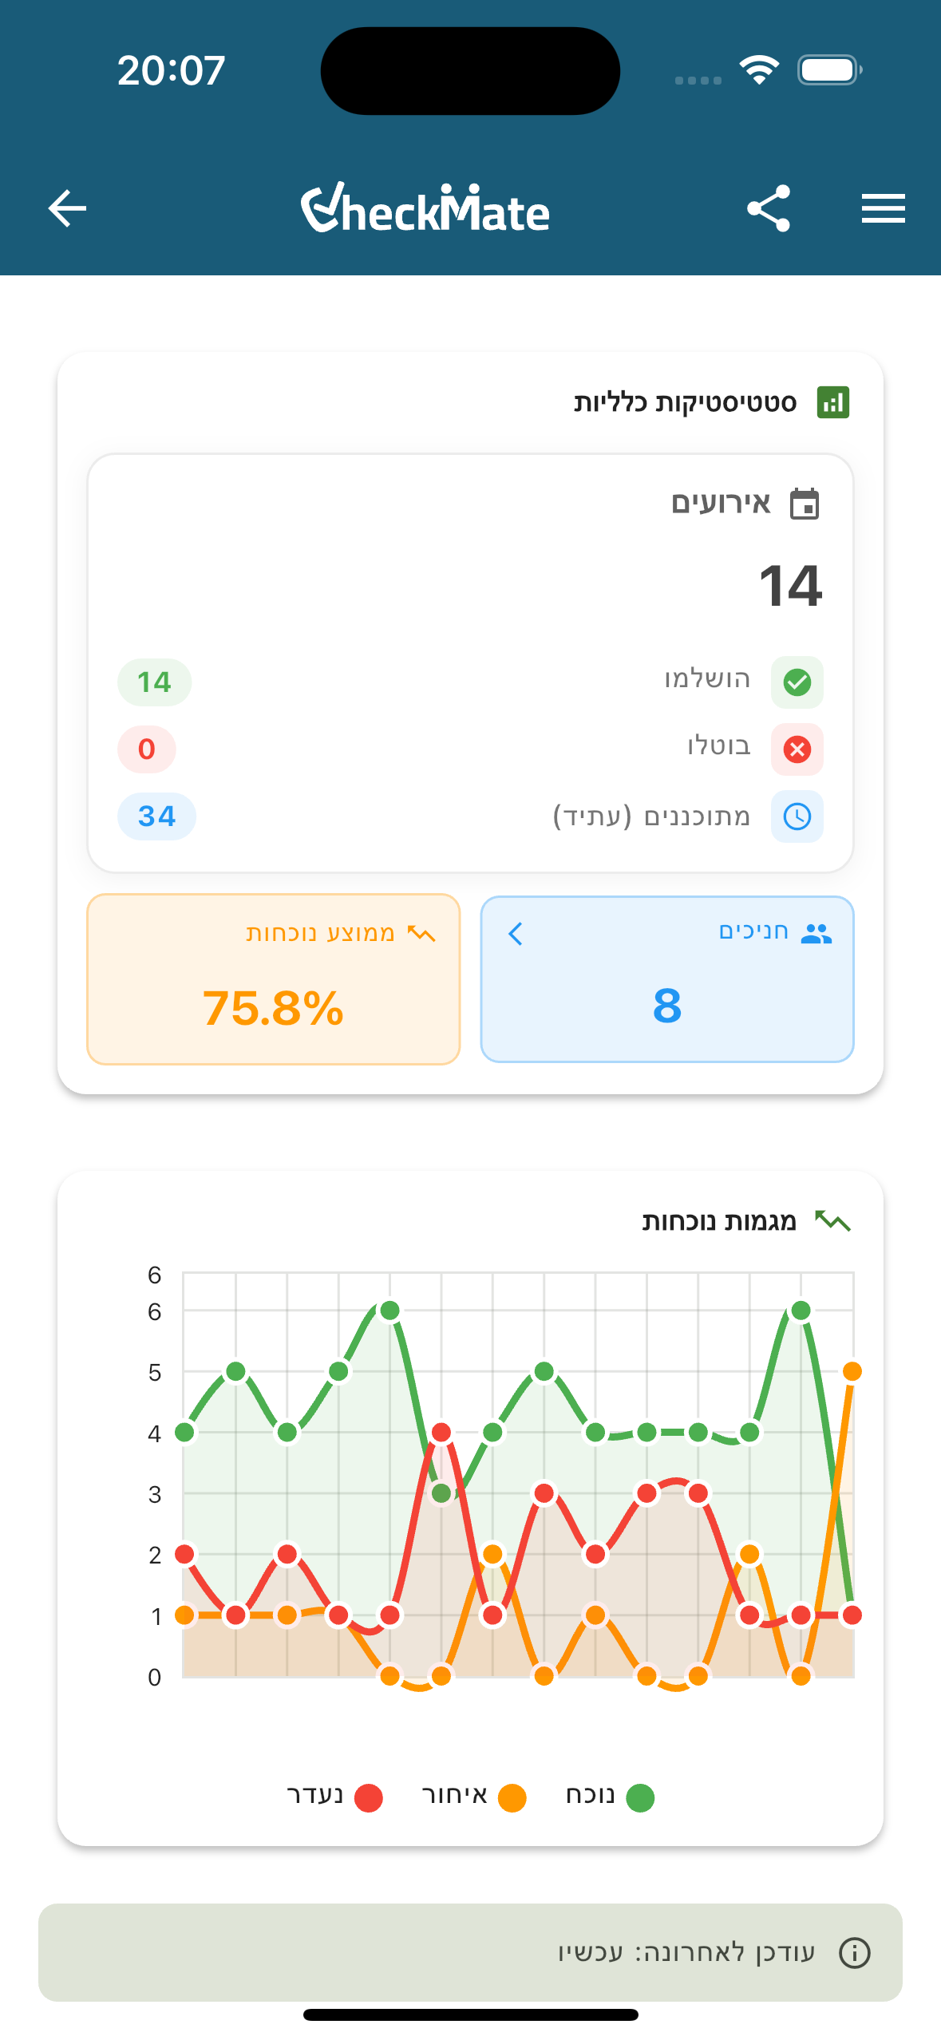Screen dimensions: 941x2040
Task: Tap the share icon
Action: [x=768, y=209]
